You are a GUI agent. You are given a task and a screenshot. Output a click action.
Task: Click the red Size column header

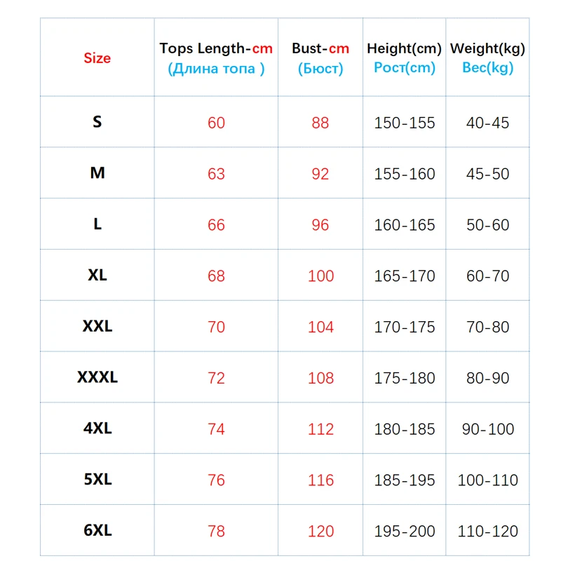(97, 58)
